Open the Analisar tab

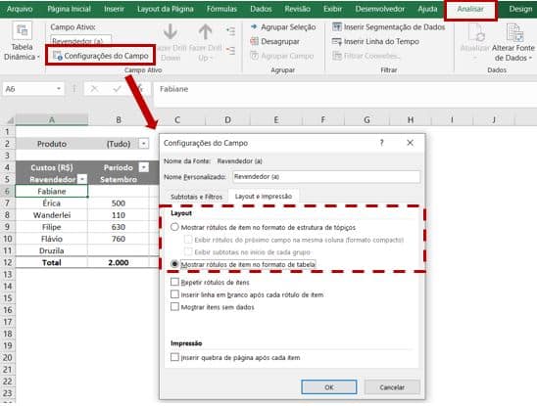pos(470,9)
